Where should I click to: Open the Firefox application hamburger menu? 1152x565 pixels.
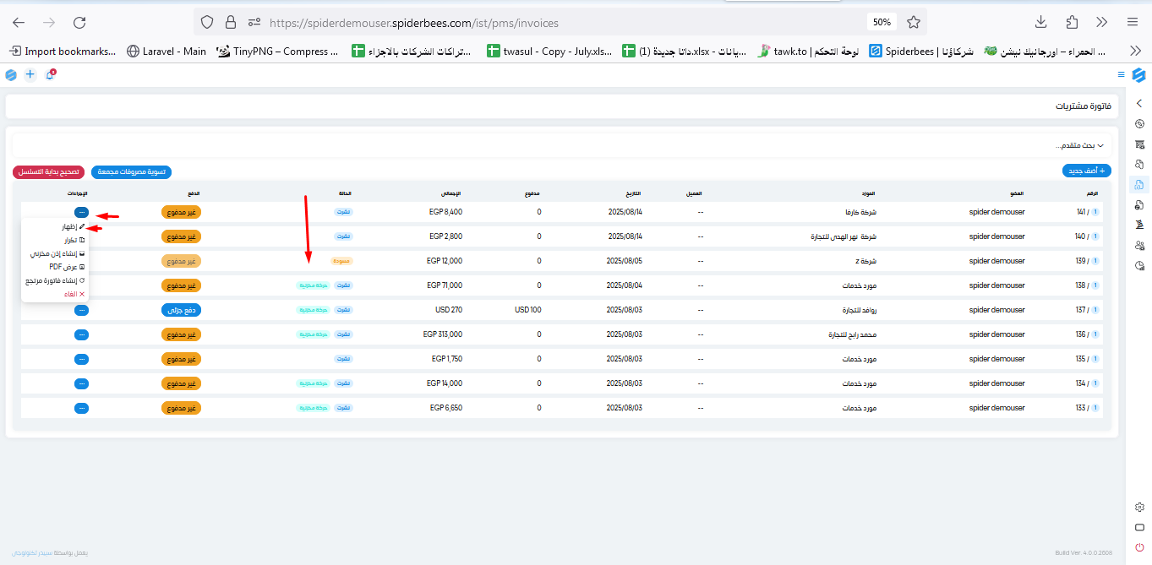coord(1133,22)
